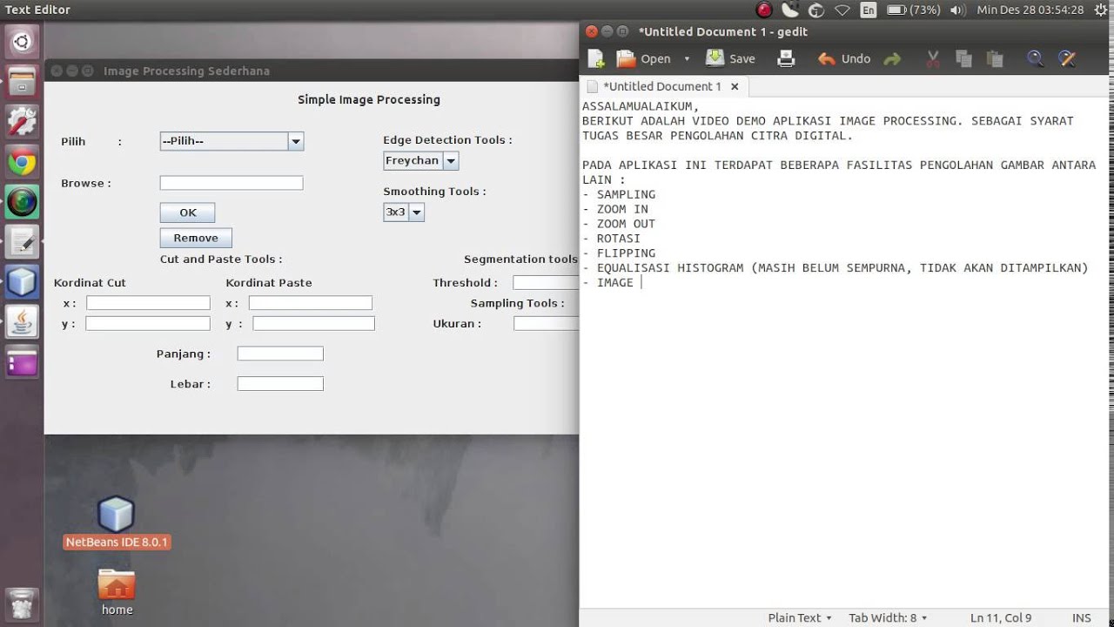
Task: Click the red recording indicator in top panel
Action: [764, 10]
